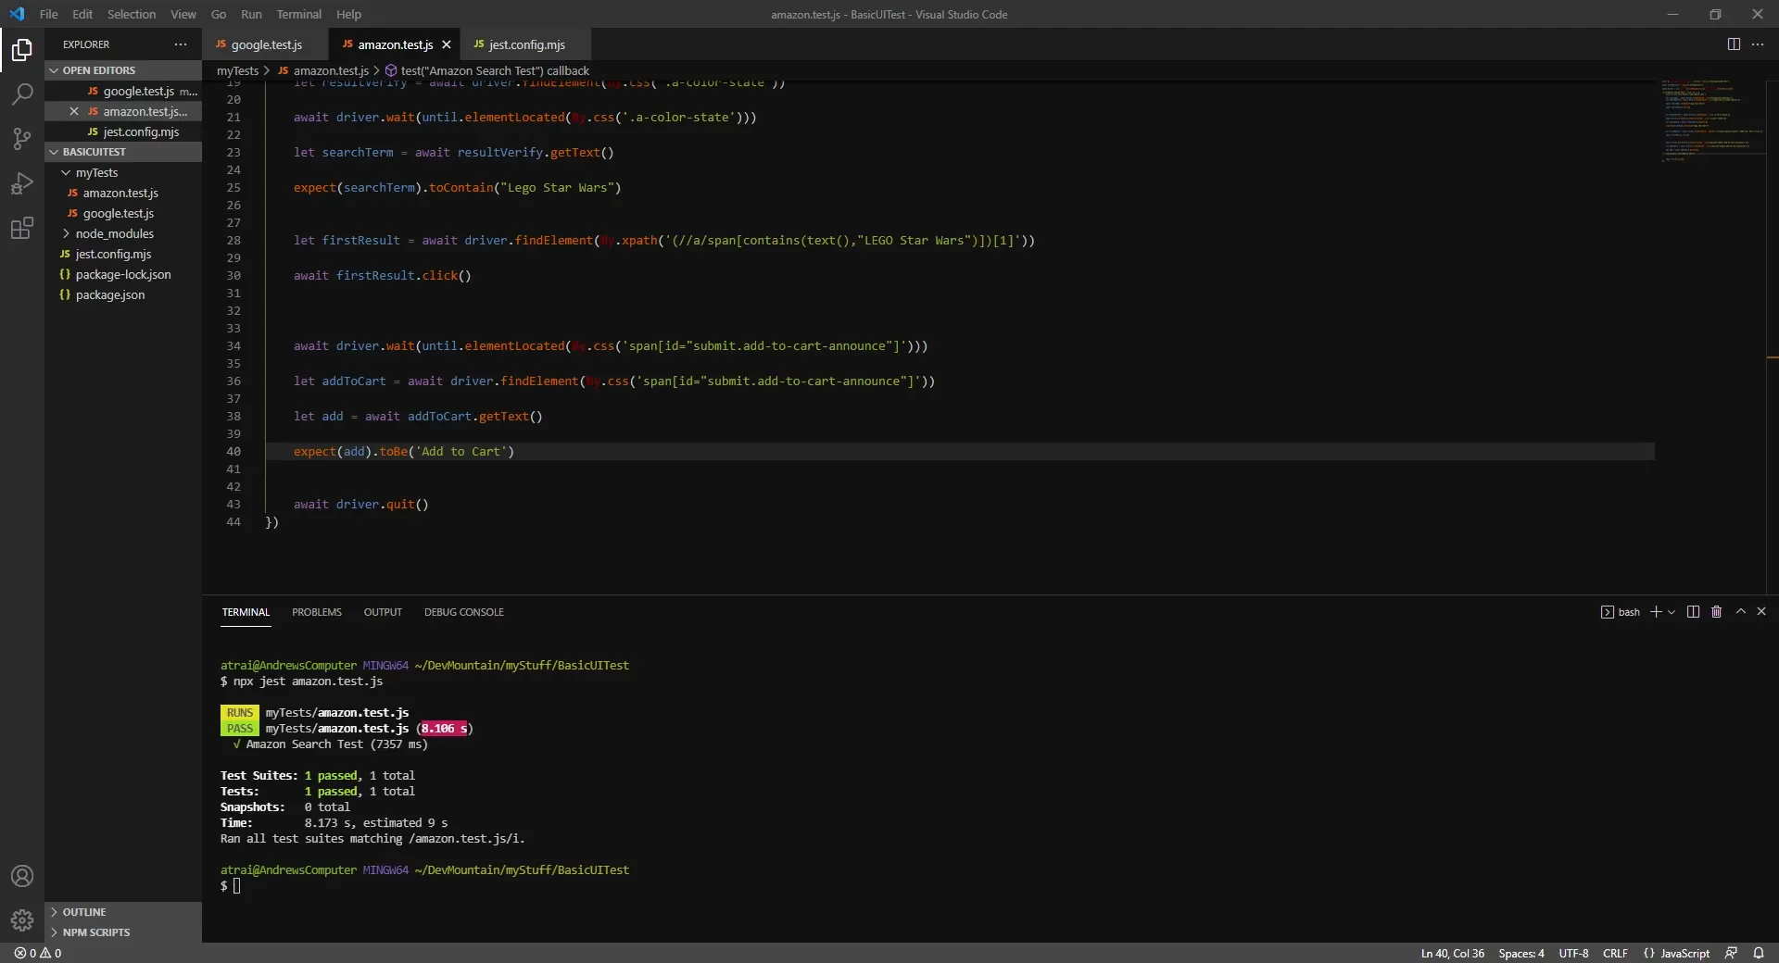Screen dimensions: 1779x963
Task: Close the terminal panel
Action: click(x=1761, y=612)
